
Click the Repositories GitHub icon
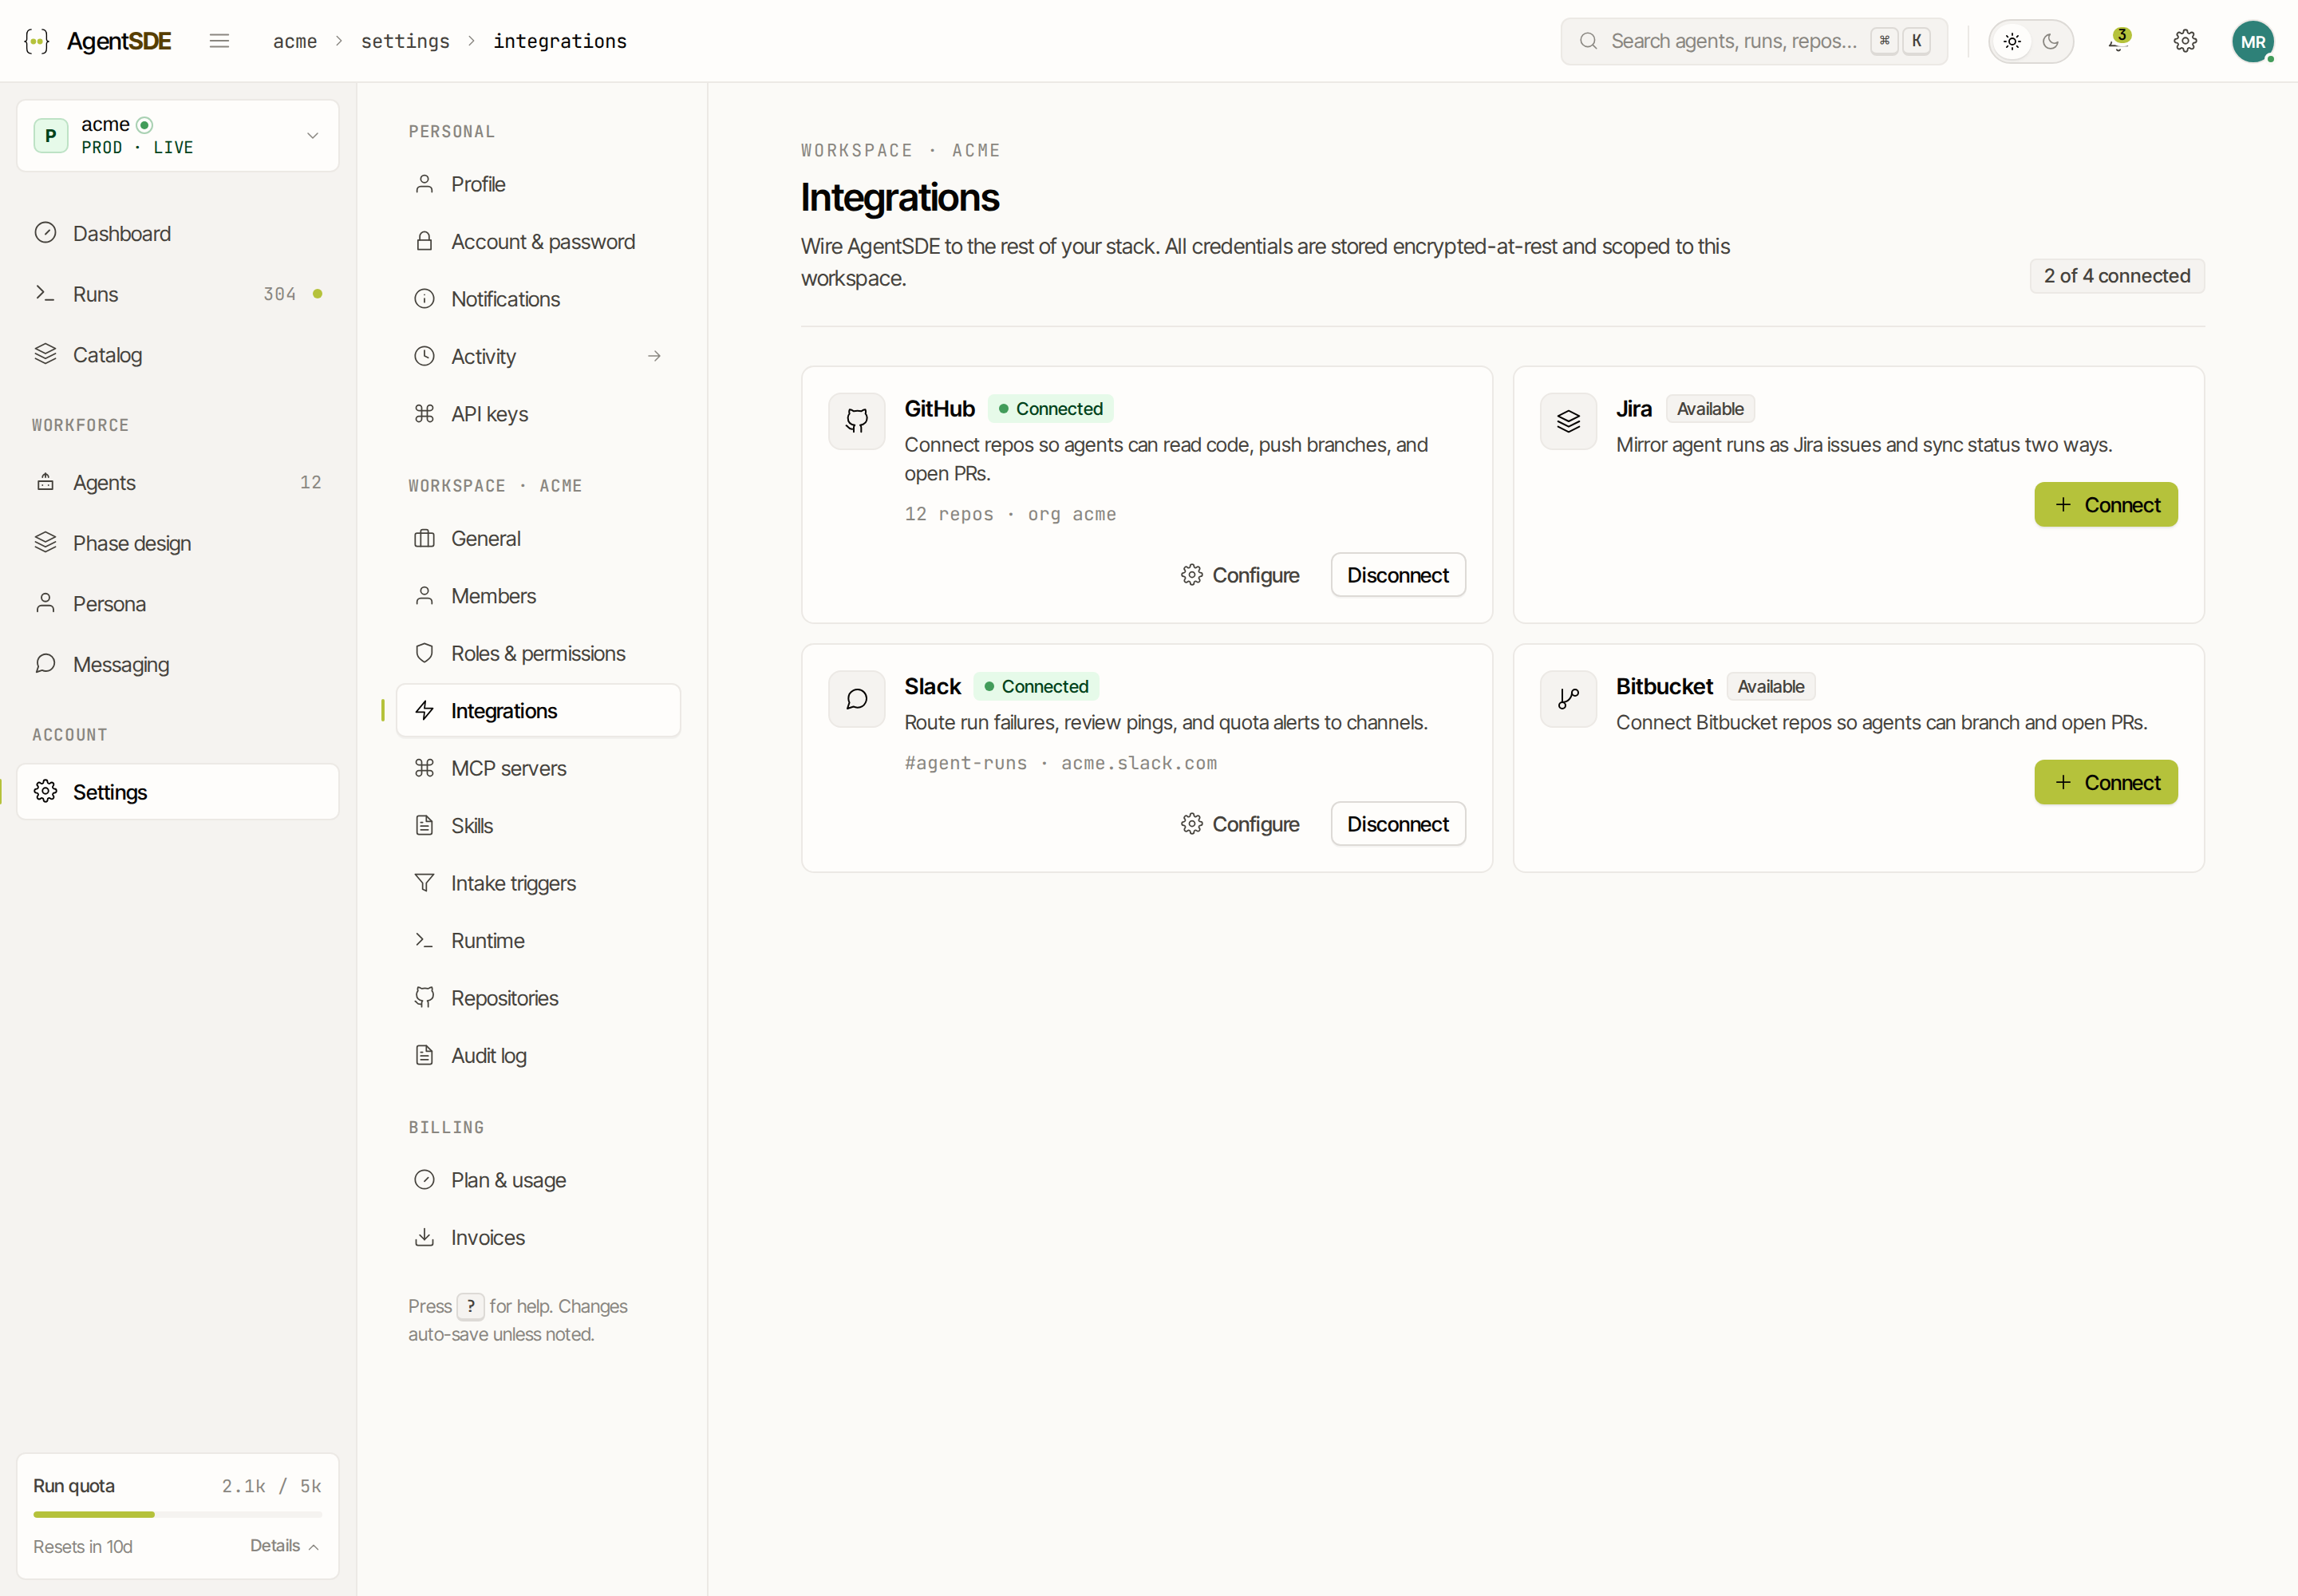click(x=424, y=998)
